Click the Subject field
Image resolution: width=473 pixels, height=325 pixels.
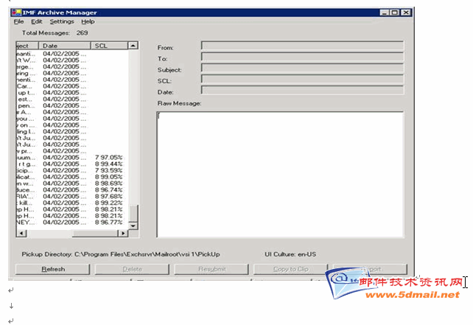click(302, 68)
